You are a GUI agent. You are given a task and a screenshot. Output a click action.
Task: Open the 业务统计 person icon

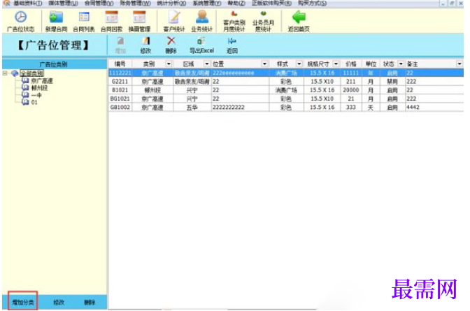pyautogui.click(x=202, y=17)
